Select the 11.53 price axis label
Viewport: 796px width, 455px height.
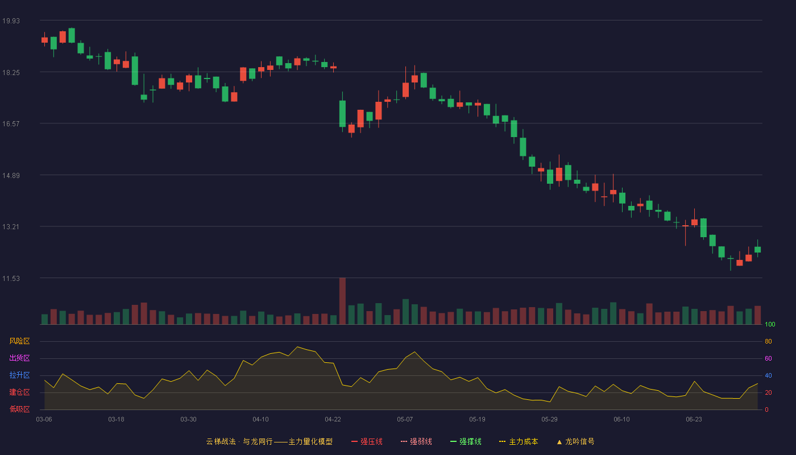tap(11, 278)
